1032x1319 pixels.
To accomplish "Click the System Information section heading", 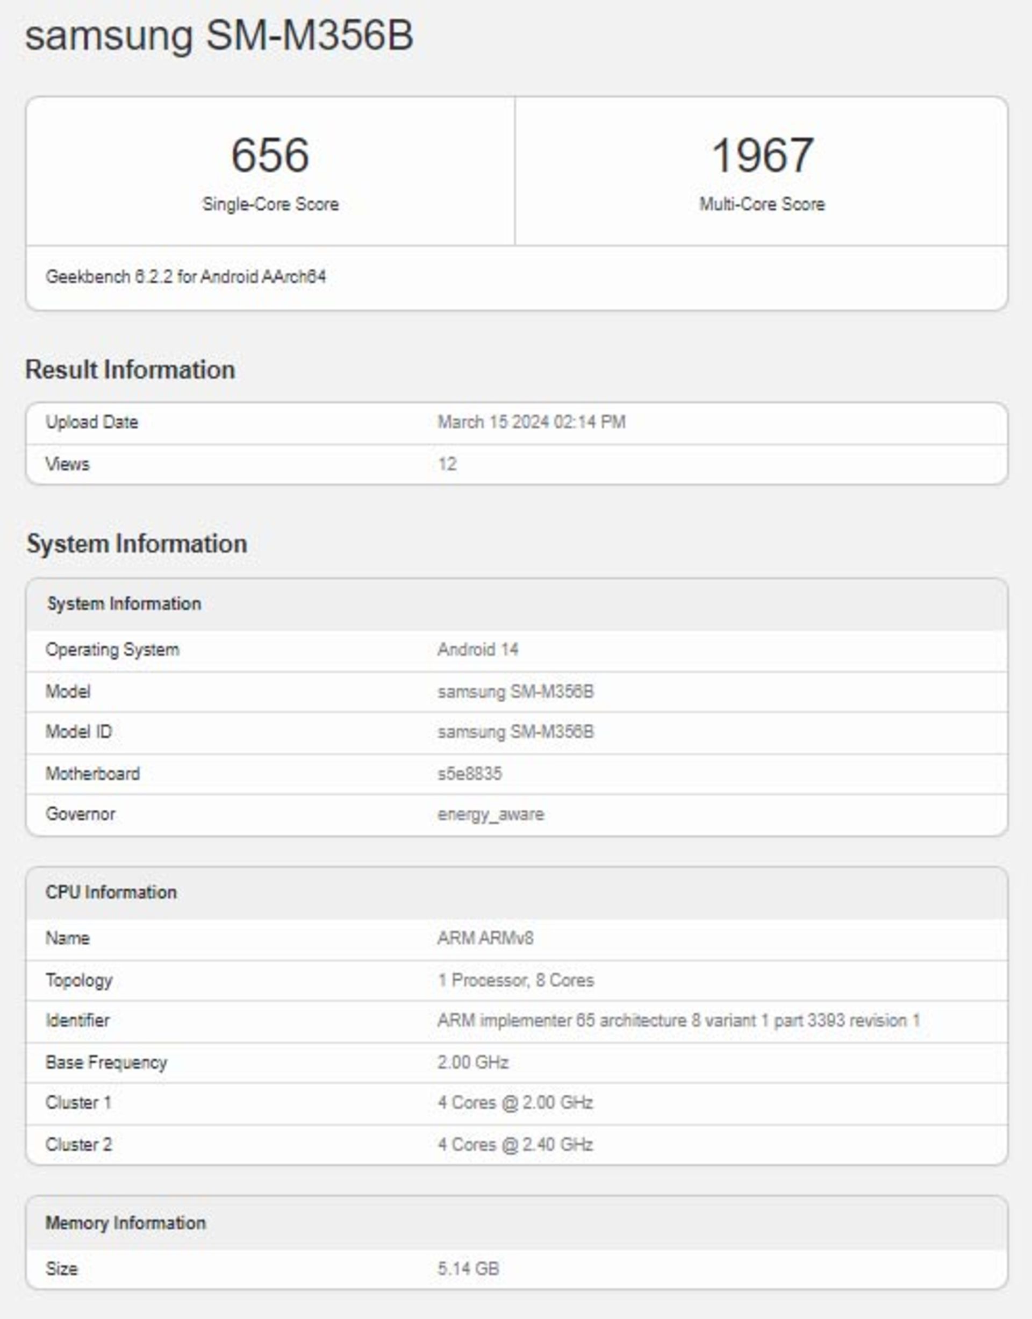I will click(x=138, y=543).
